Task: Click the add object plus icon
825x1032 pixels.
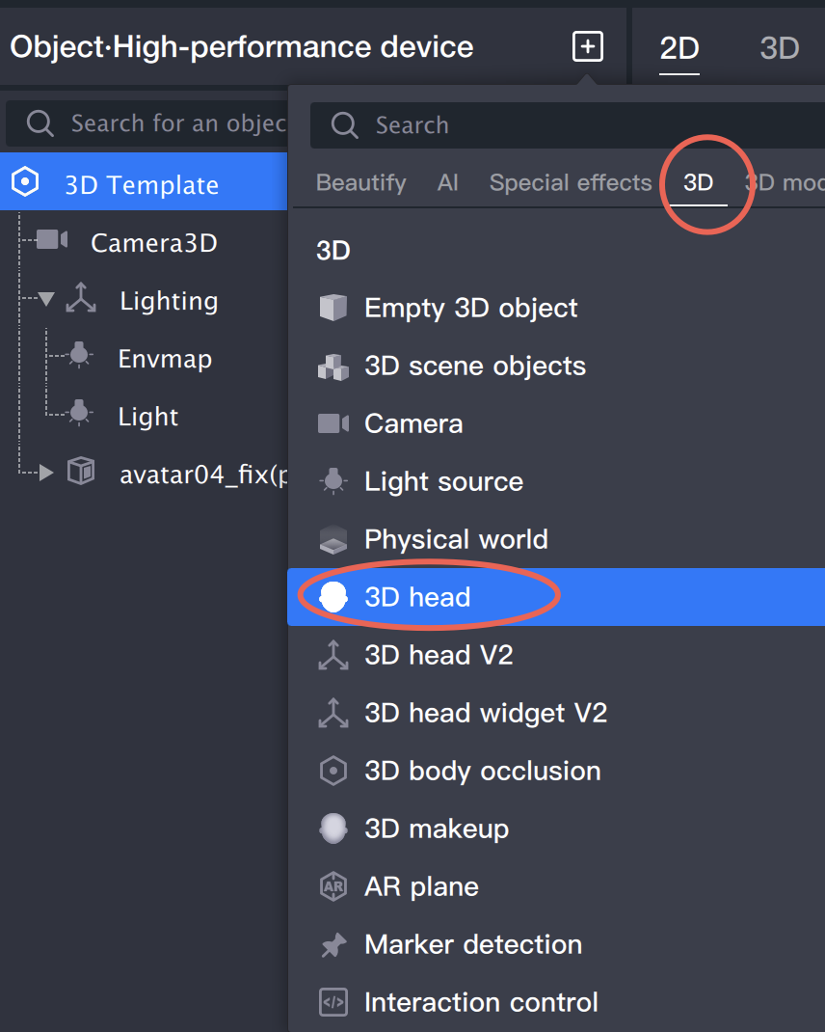Action: (x=588, y=46)
